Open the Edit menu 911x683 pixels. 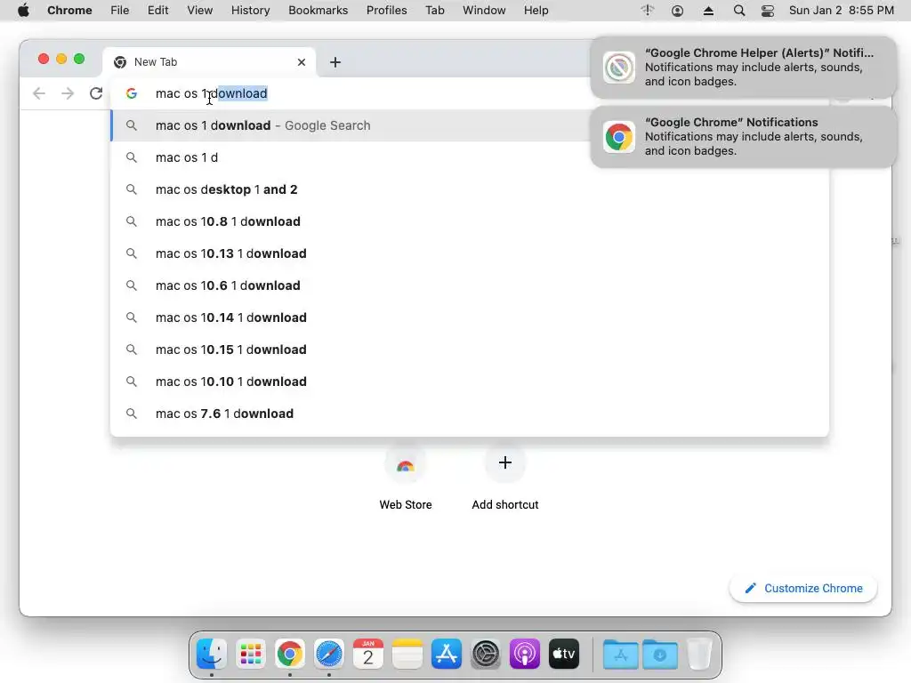157,11
